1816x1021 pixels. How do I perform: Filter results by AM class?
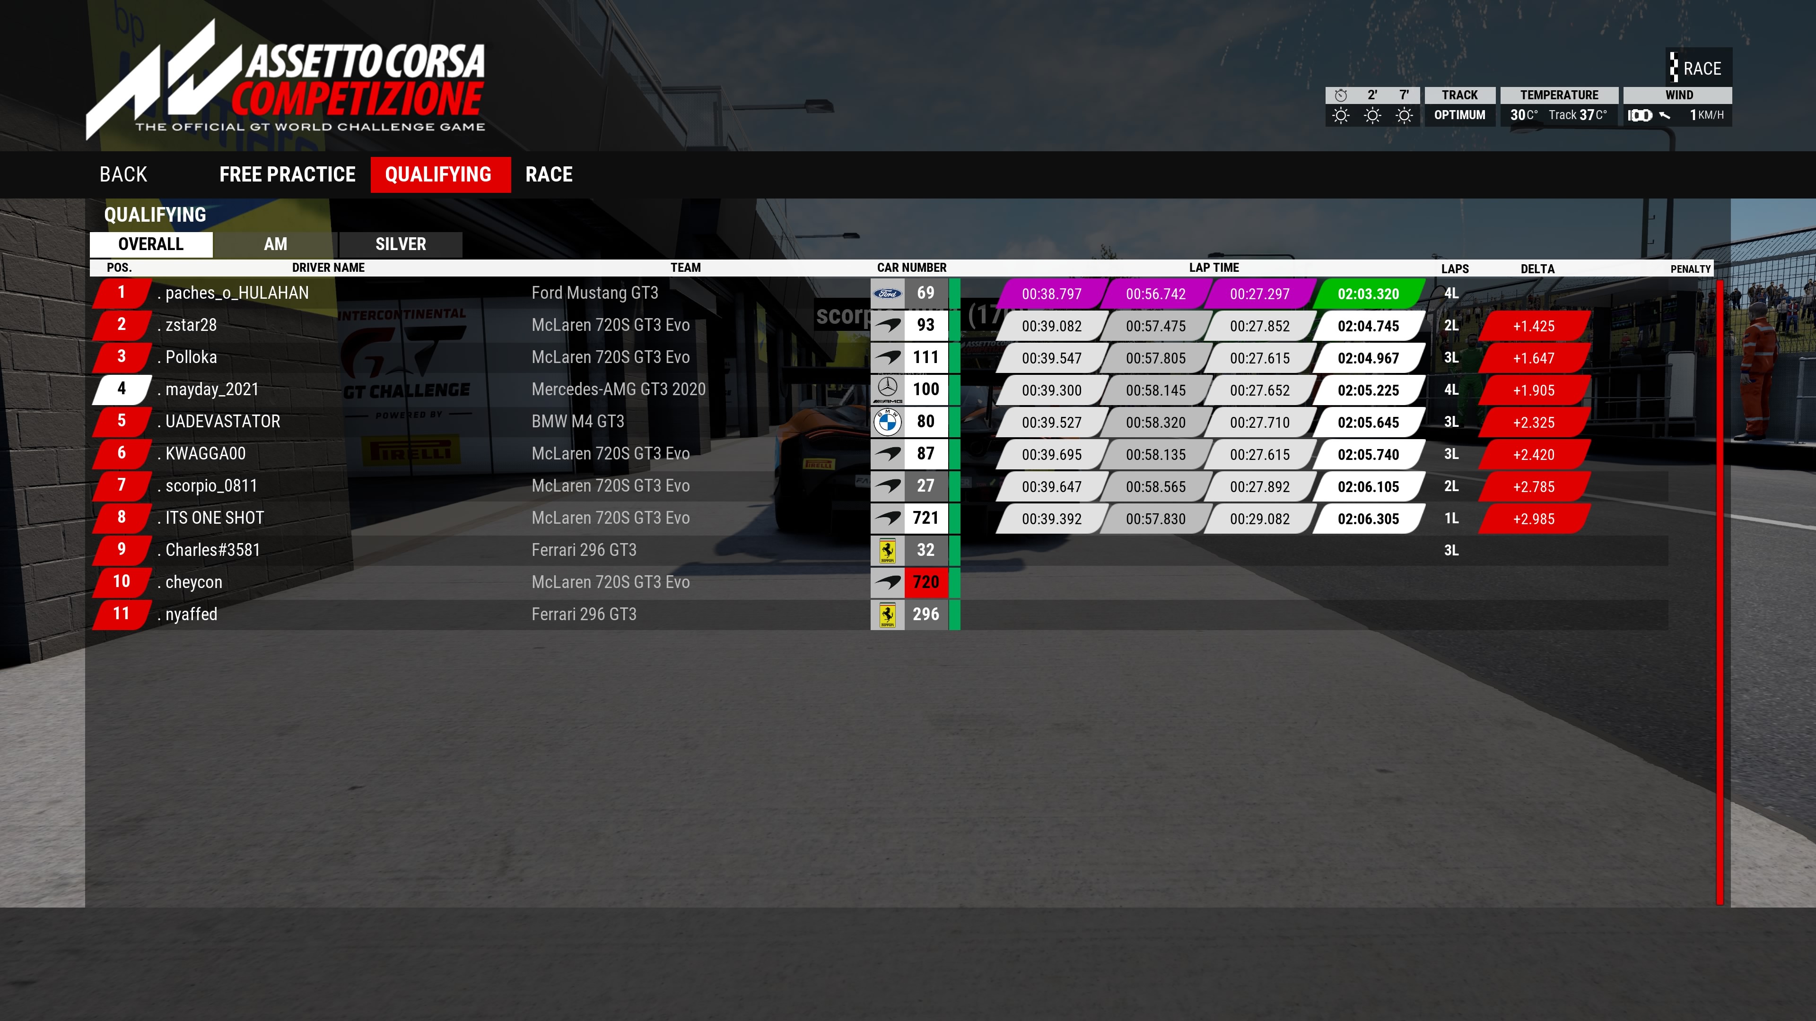click(x=276, y=244)
